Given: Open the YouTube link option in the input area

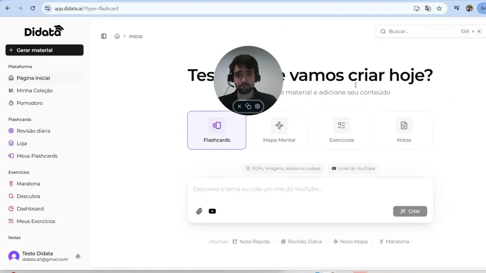Looking at the screenshot, I should 212,211.
